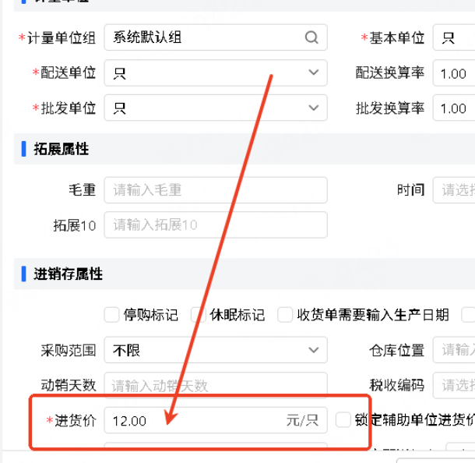The width and height of the screenshot is (475, 463).
Task: Check 收货单需要输入生产日期 option
Action: (286, 315)
